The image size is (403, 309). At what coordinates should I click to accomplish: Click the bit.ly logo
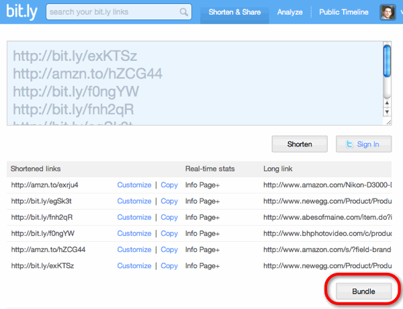pos(22,12)
